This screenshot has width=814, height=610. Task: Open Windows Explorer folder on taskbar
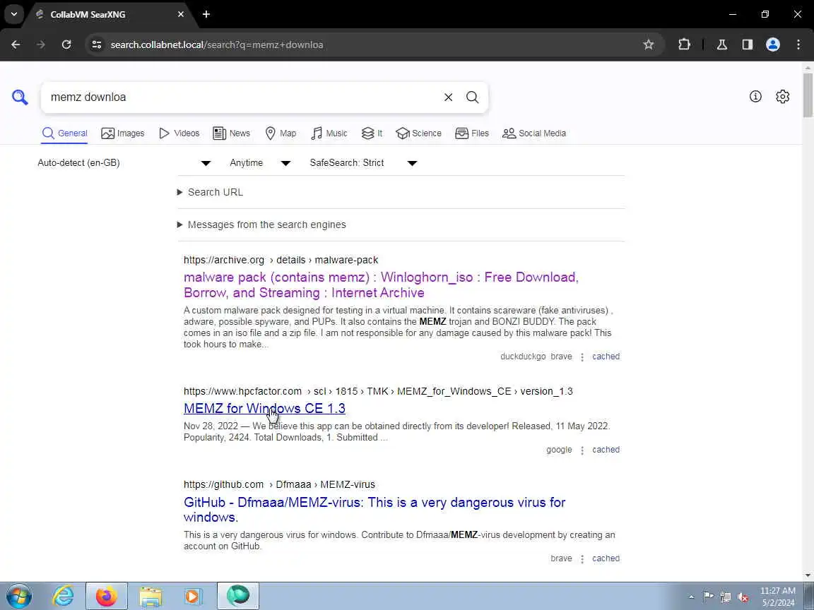pyautogui.click(x=151, y=596)
